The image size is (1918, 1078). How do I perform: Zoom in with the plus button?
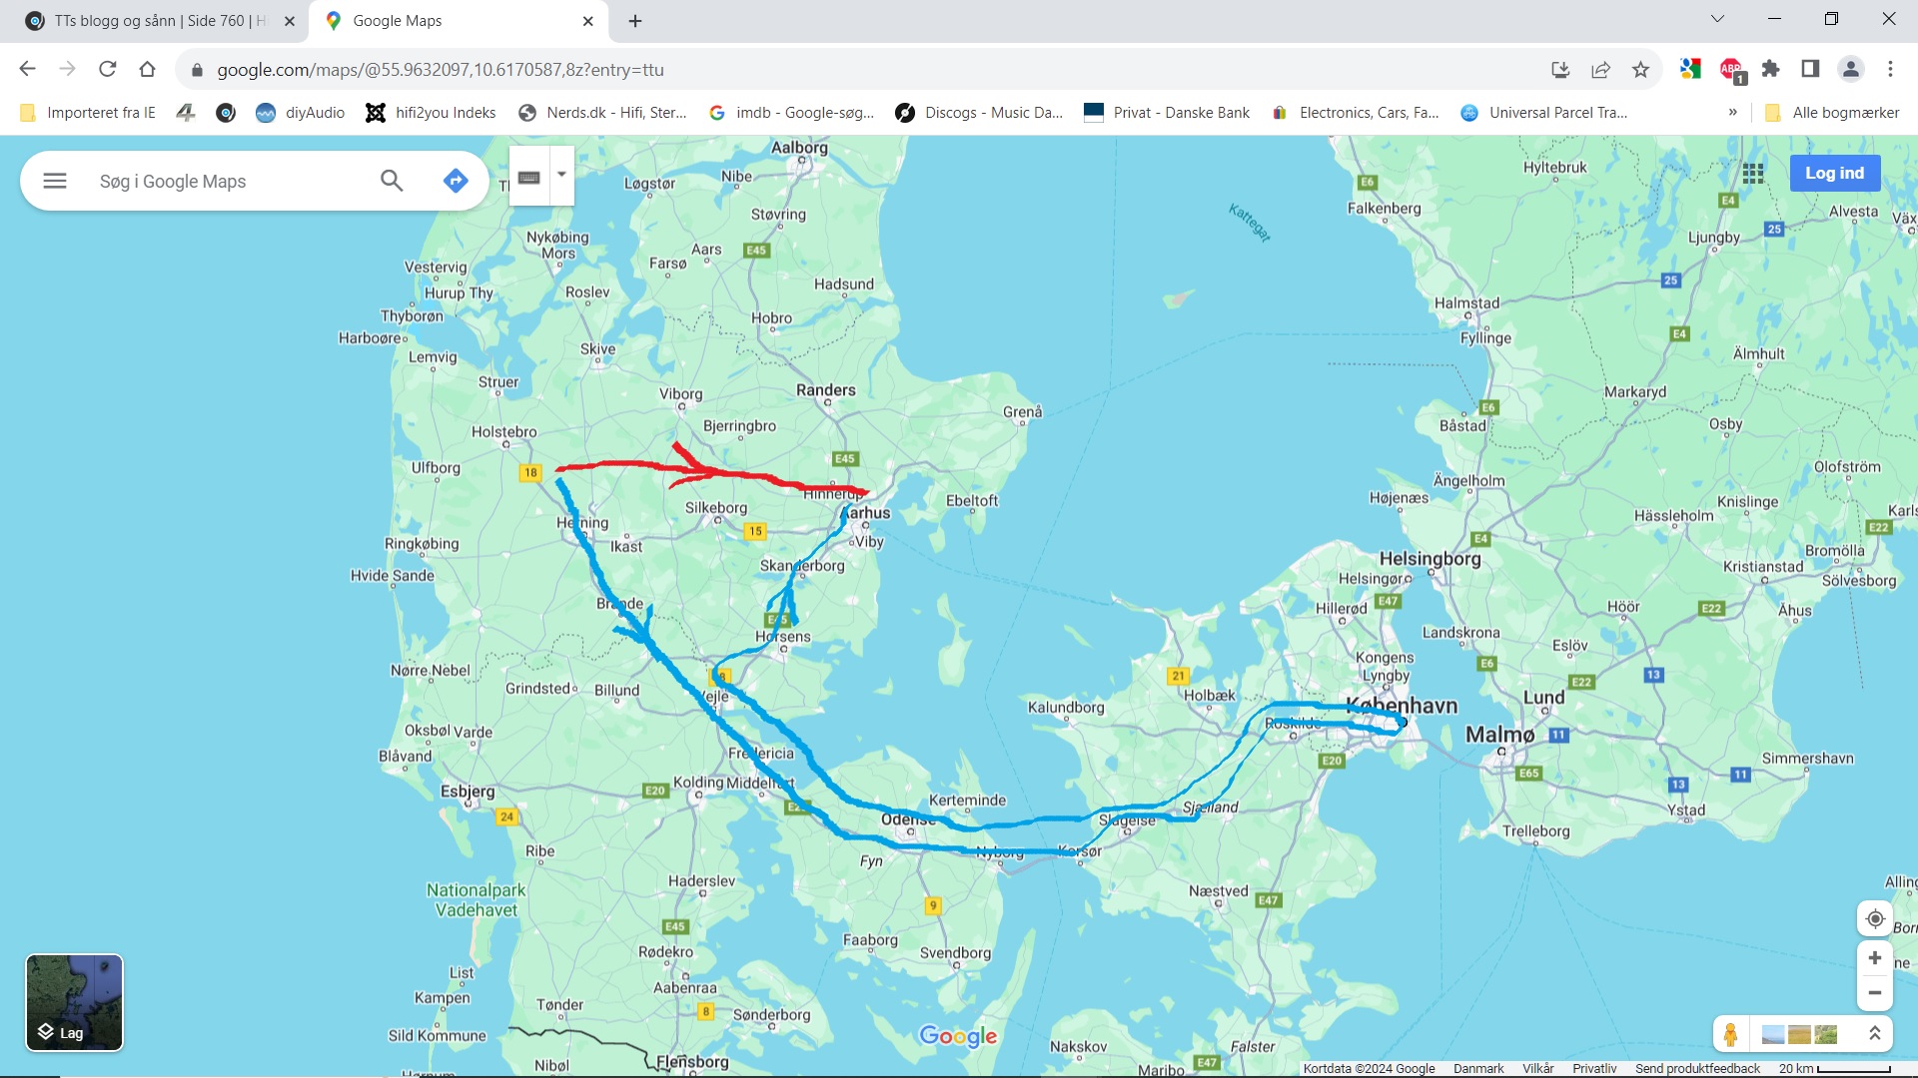(x=1875, y=958)
